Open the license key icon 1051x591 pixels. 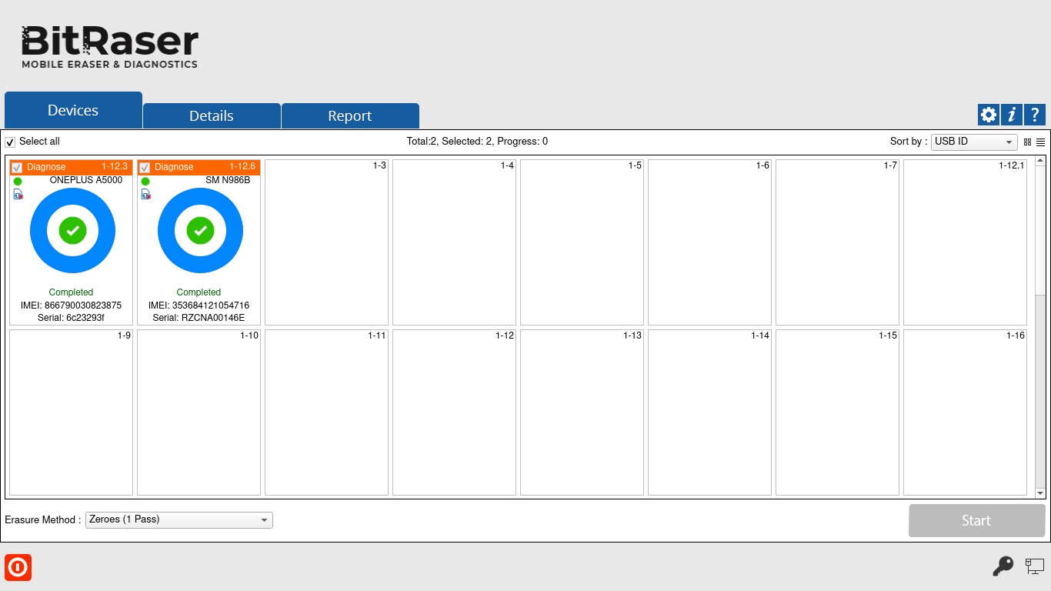click(1003, 567)
